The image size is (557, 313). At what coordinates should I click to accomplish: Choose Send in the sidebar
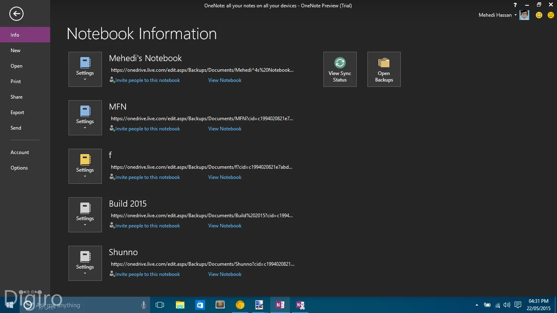(x=25, y=128)
